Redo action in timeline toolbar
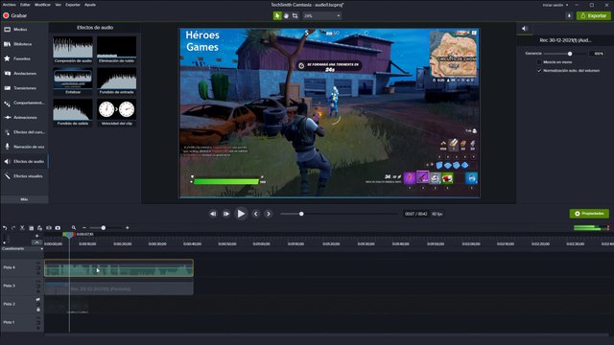The image size is (614, 345). click(x=13, y=228)
